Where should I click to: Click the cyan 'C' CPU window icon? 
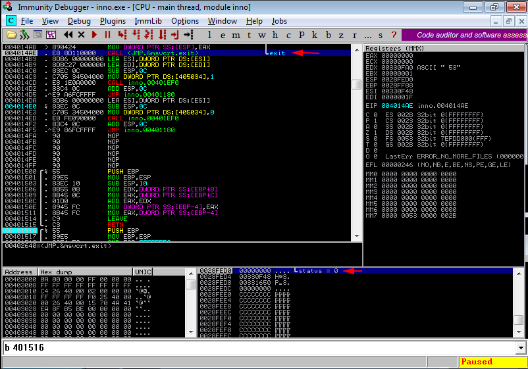click(11, 21)
